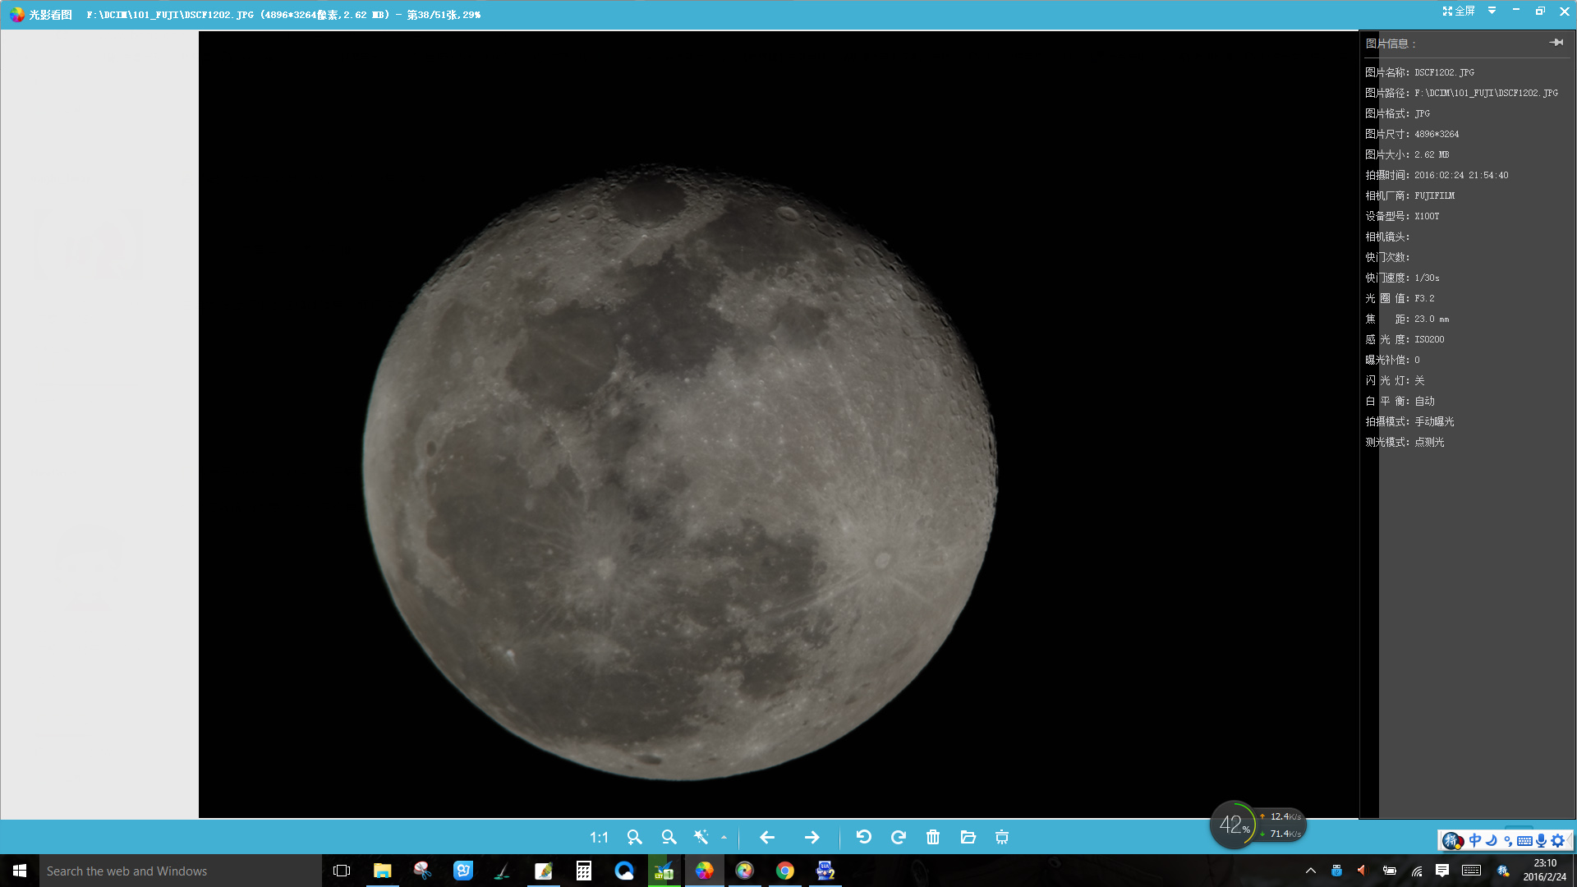Toggle the half-width moon icon on IME bar
This screenshot has height=887, width=1577.
pos(1492,840)
